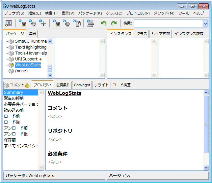The width and height of the screenshot is (212, 183).
Task: Click the indented text lines toolbar icon
Action: coord(90,23)
